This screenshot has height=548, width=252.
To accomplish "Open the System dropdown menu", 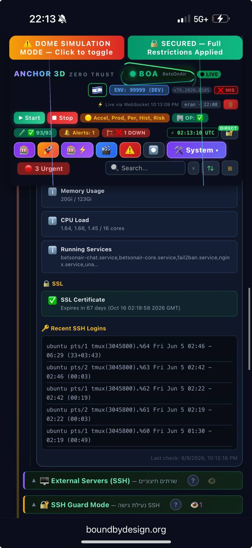I will coord(196,150).
